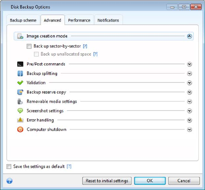
Task: Click the Screenshot settings speech bubble icon
Action: point(20,111)
